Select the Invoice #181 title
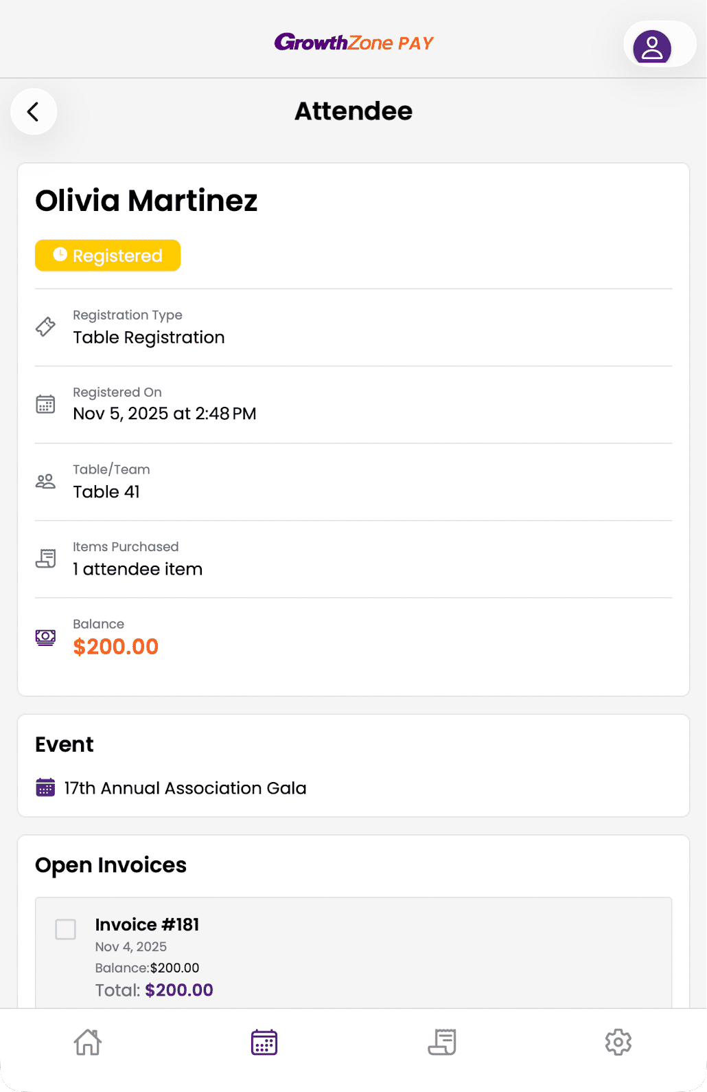This screenshot has width=707, height=1092. click(147, 924)
